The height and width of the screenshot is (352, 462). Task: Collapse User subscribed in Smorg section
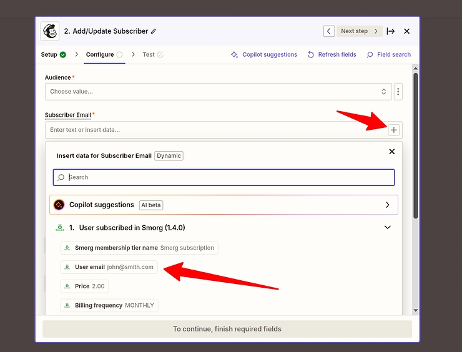click(x=387, y=228)
